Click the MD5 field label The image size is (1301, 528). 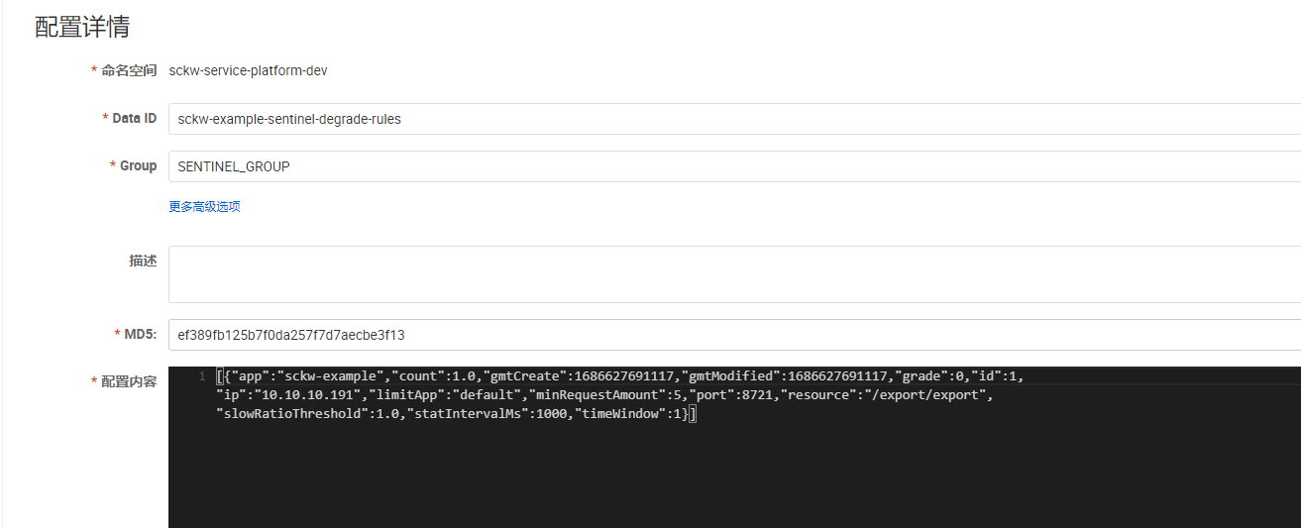tap(140, 334)
